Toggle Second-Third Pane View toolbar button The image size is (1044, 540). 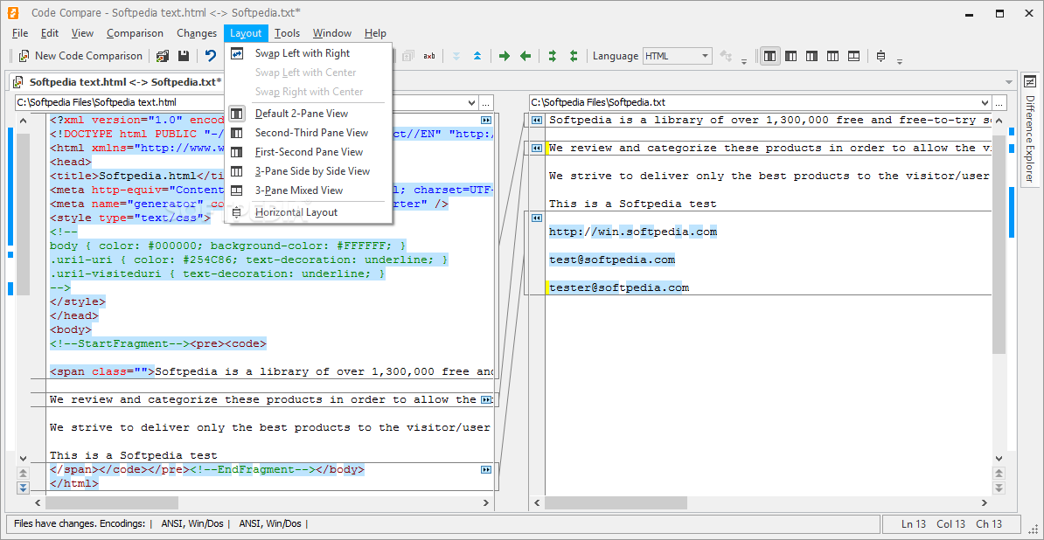pos(791,57)
